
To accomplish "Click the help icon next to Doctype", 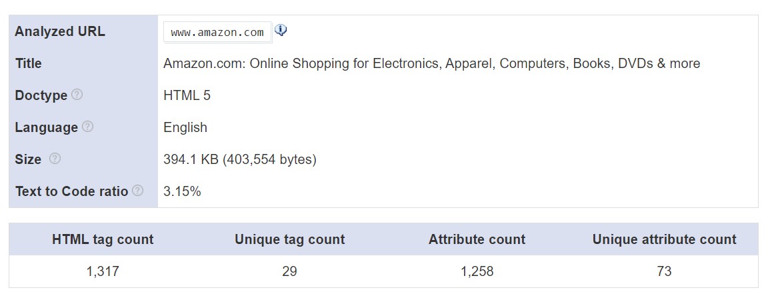I will [77, 95].
